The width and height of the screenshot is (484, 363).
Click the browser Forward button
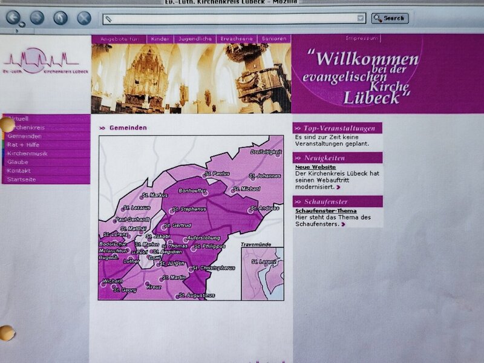coord(37,18)
